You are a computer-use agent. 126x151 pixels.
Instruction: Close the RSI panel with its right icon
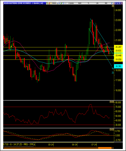pyautogui.click(x=113, y=102)
